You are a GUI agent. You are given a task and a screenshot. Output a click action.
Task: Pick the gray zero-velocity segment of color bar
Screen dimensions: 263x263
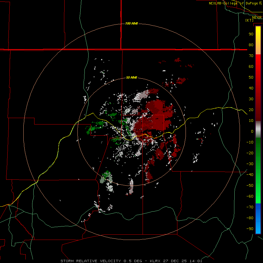tap(258, 129)
